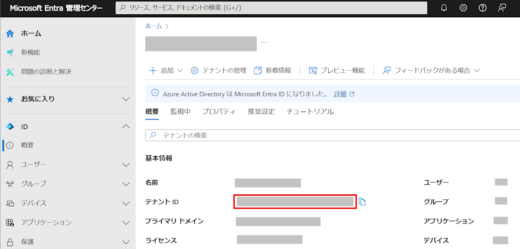Click the グループ count label in summary

point(436,202)
